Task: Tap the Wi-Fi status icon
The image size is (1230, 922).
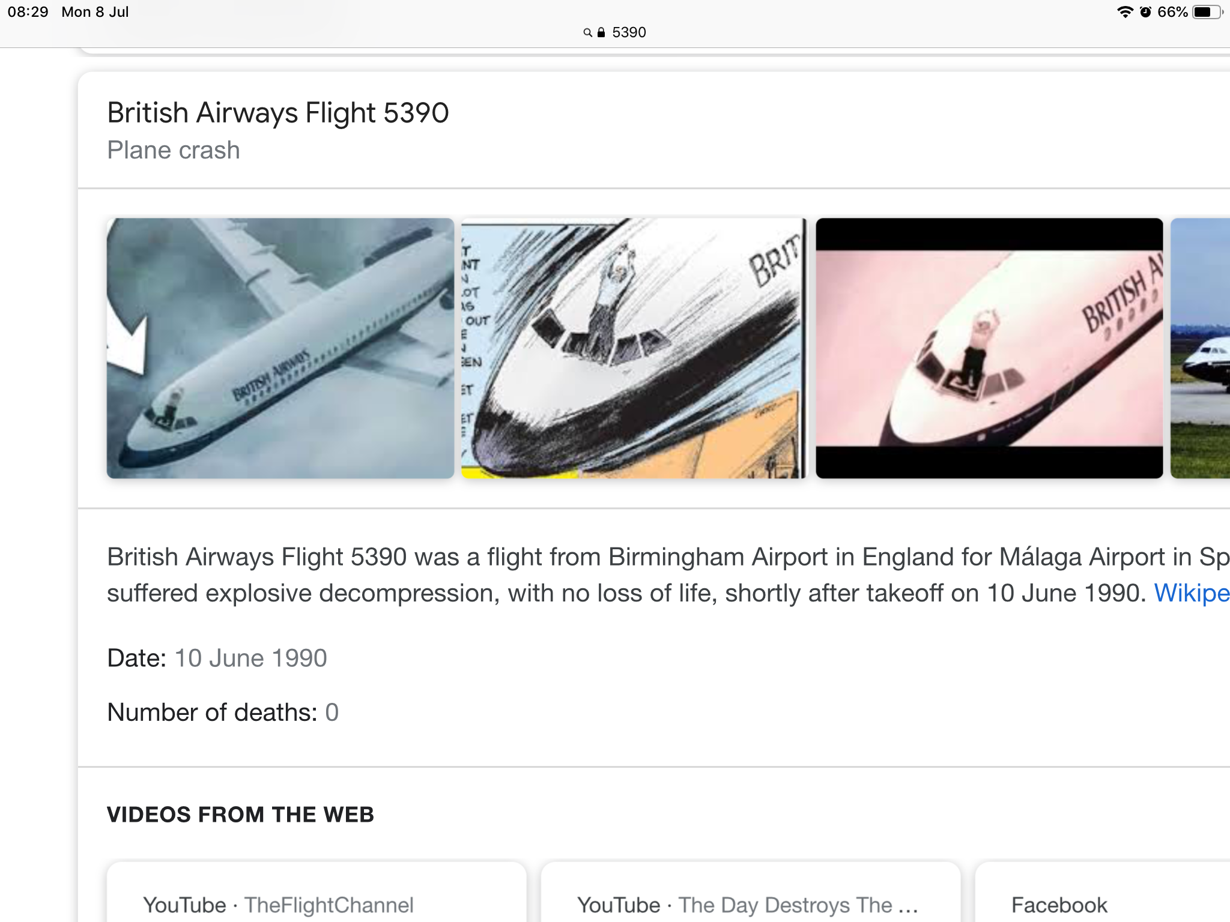Action: coord(1125,12)
